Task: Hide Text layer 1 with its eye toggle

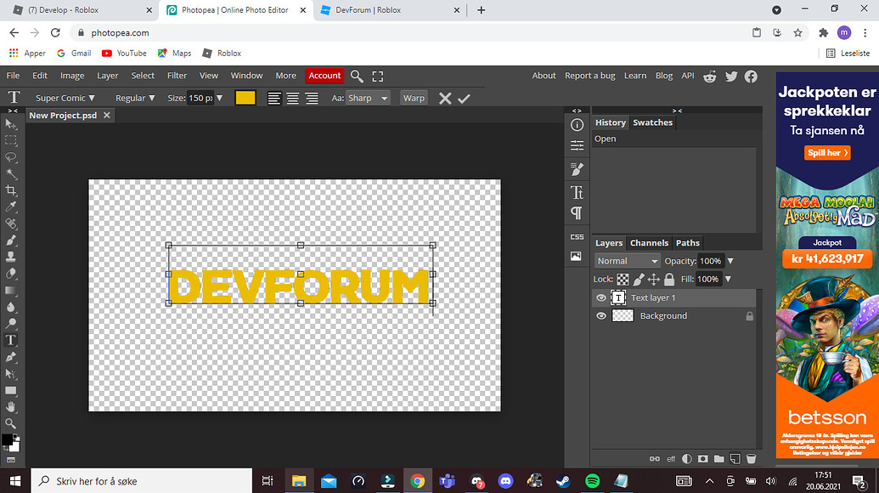Action: (x=600, y=297)
